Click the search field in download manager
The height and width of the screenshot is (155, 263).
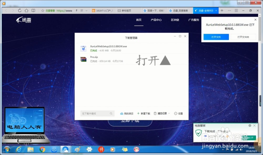97,113
